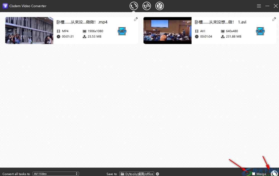Change output format icon for 1.avi file

[x=260, y=31]
